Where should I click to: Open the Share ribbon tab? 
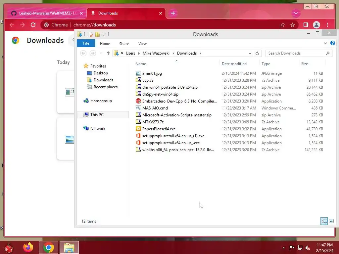(124, 44)
